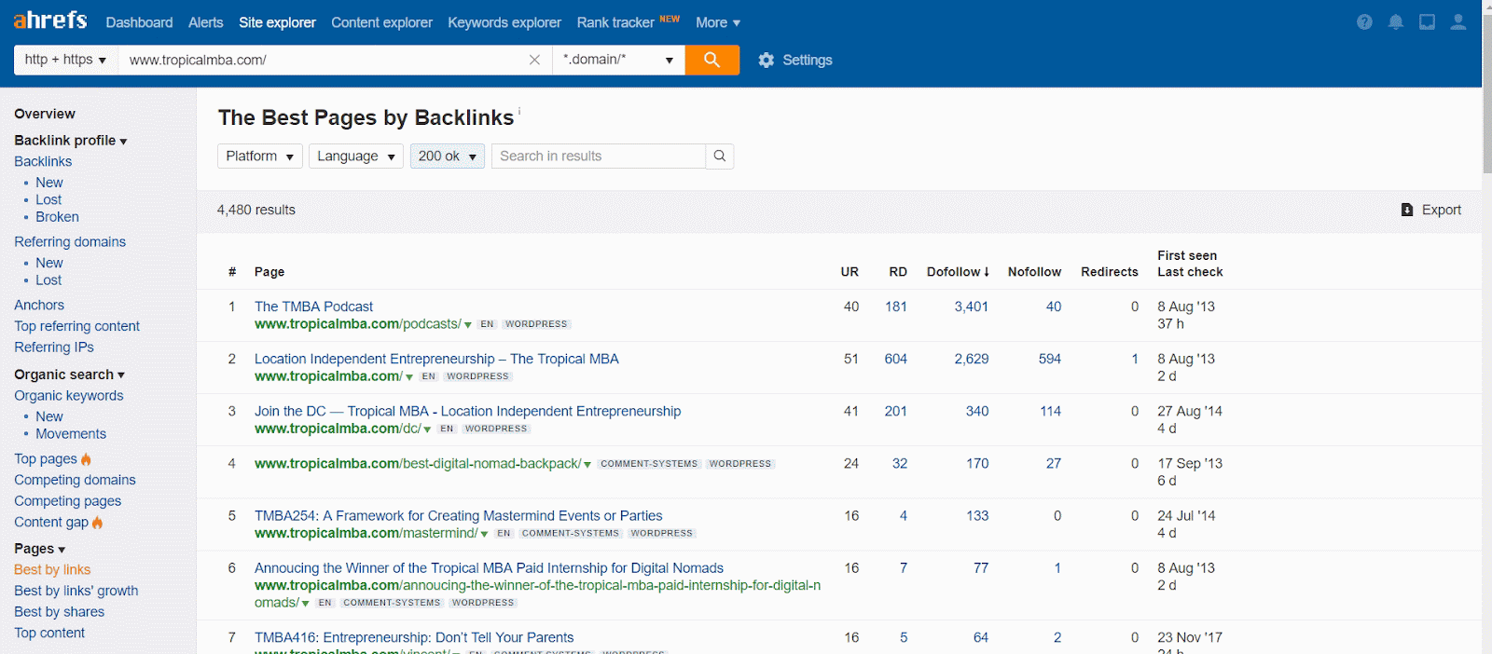This screenshot has height=654, width=1492.
Task: Expand the More menu
Action: click(717, 22)
